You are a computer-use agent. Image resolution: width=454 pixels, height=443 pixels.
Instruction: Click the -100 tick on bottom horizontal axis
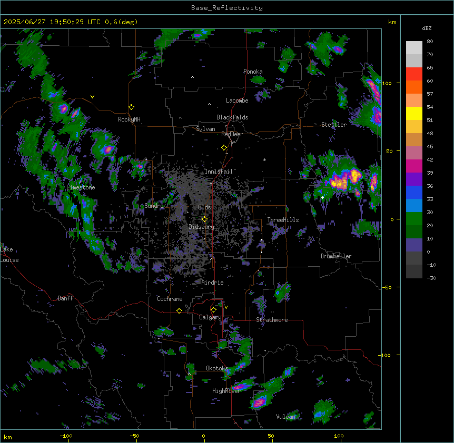point(66,436)
